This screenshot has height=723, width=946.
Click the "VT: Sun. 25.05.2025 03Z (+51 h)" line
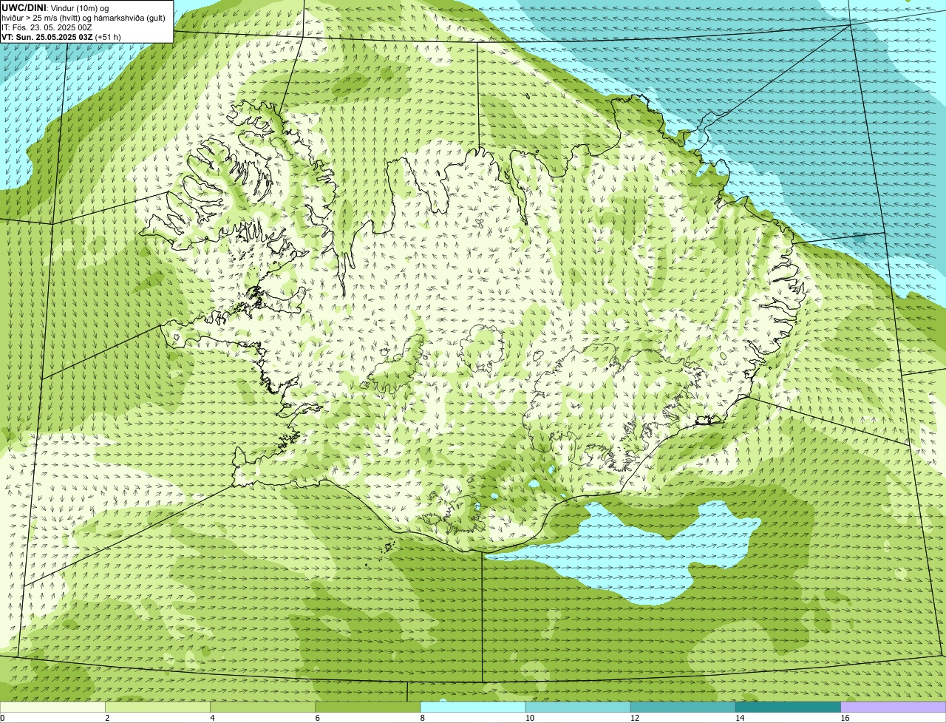[61, 37]
